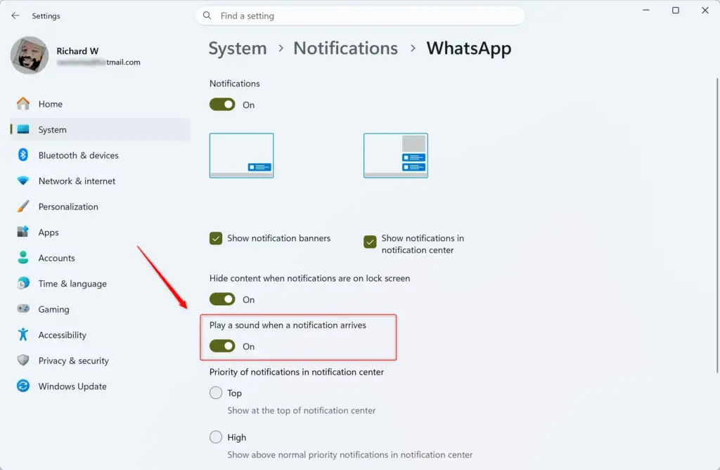Viewport: 720px width, 470px height.
Task: Click the Time & language globe icon
Action: (23, 283)
